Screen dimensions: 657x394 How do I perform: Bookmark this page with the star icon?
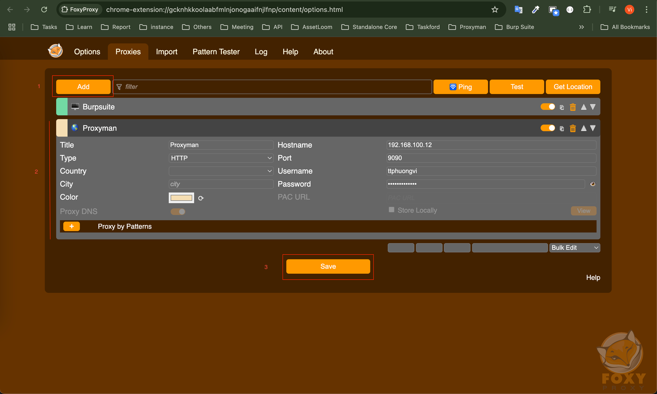[494, 10]
